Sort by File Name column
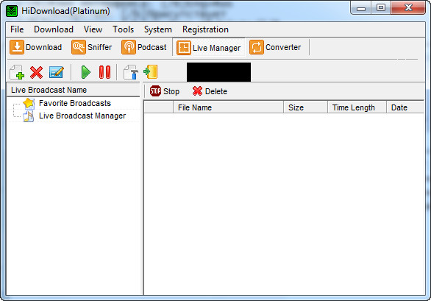 point(228,107)
